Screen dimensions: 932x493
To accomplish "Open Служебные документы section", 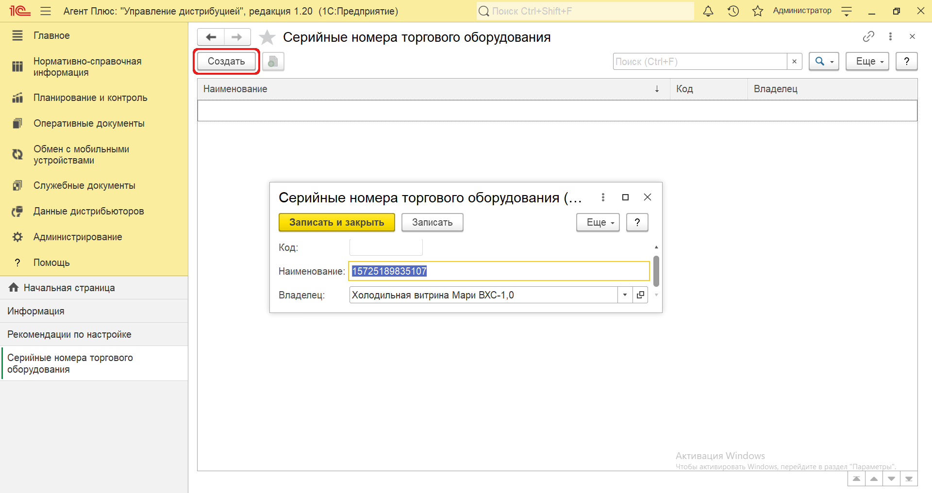I will click(x=94, y=185).
